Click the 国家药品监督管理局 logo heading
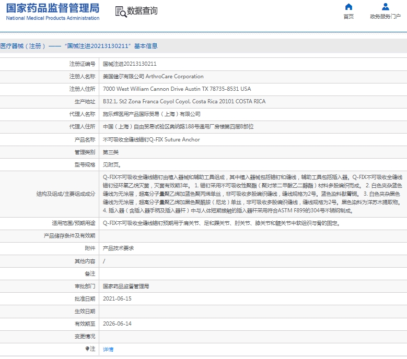The width and height of the screenshot is (407, 359). (x=53, y=8)
